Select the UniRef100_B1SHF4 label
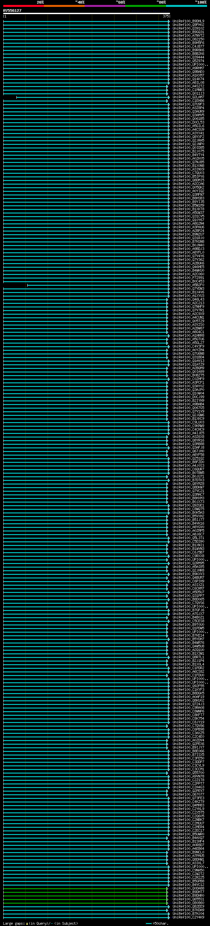 pos(188,841)
